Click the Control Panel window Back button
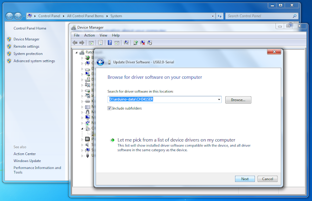This screenshot has height=201, width=312. point(9,16)
